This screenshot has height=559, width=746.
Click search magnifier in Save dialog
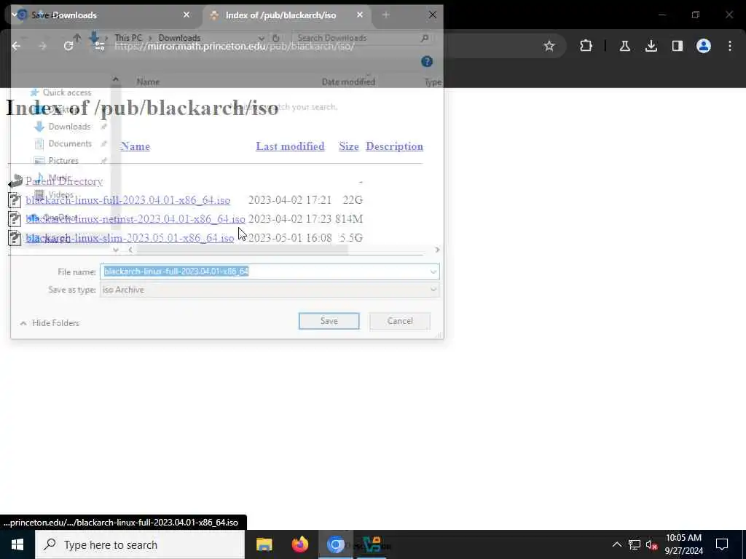coord(425,38)
